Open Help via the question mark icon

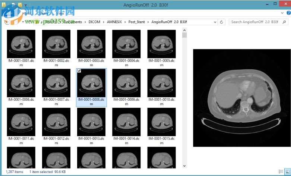tap(289, 13)
